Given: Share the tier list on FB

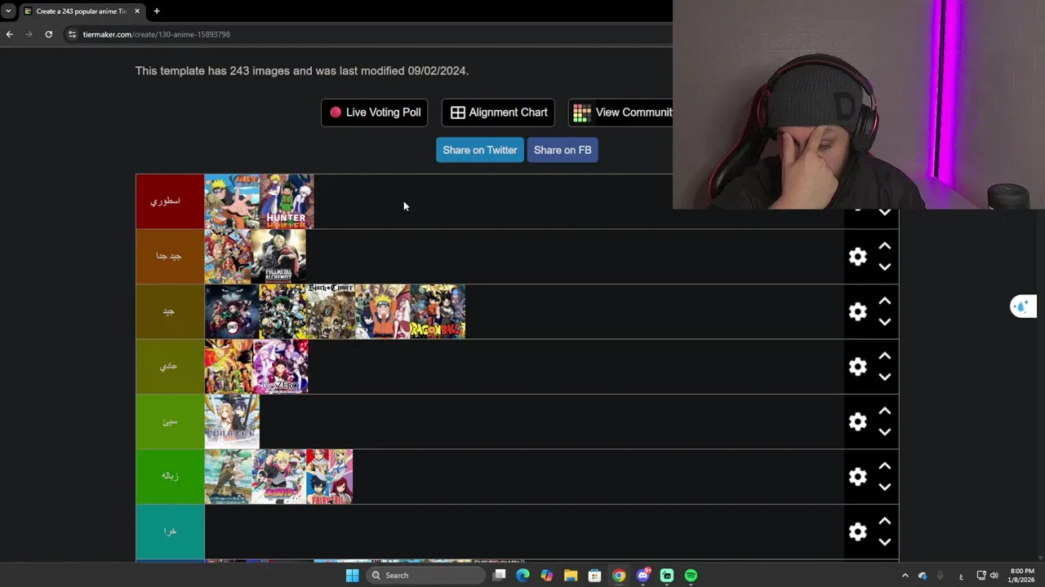Looking at the screenshot, I should (x=563, y=150).
